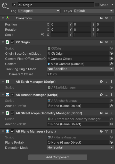Open object picker for Plane Prefab field
115x164 pixels.
(x=111, y=142)
